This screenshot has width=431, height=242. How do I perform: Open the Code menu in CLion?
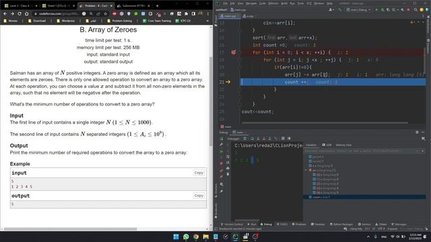click(x=263, y=3)
